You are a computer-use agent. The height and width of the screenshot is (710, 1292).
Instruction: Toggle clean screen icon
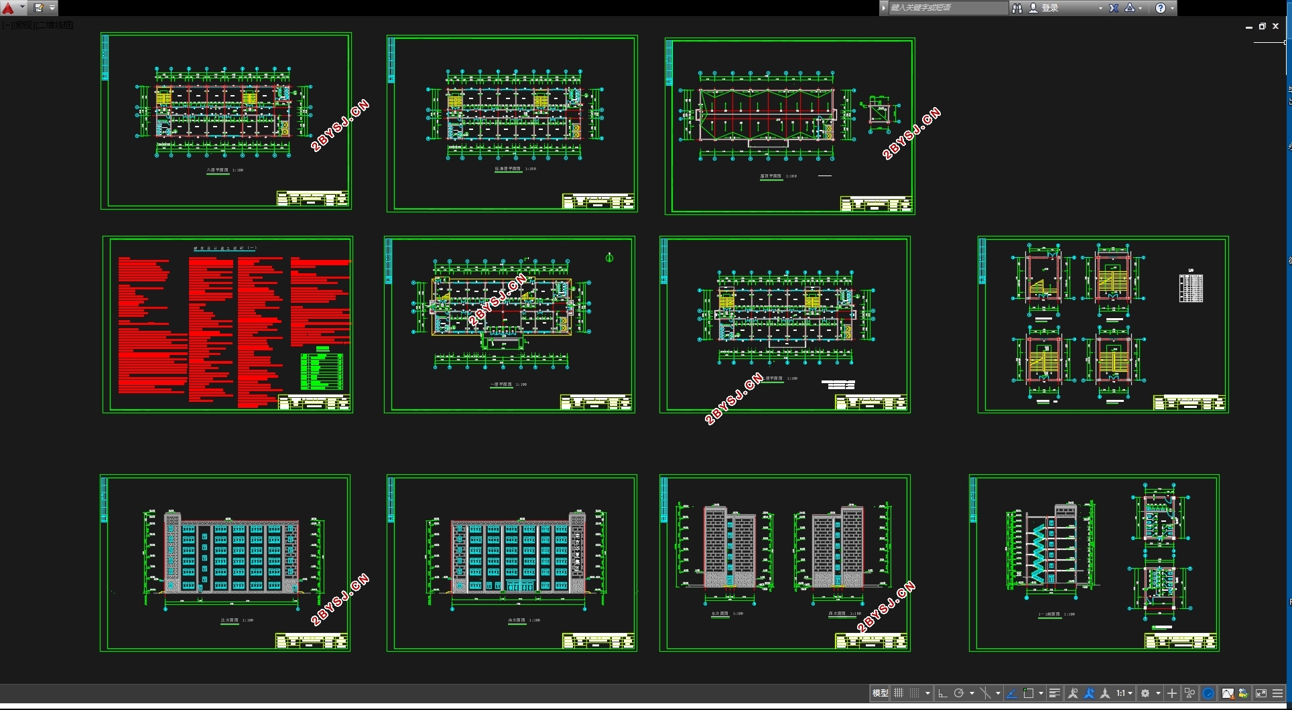pyautogui.click(x=1261, y=693)
